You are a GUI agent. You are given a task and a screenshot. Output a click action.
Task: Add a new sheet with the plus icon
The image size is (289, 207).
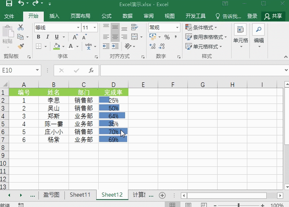[162, 195]
